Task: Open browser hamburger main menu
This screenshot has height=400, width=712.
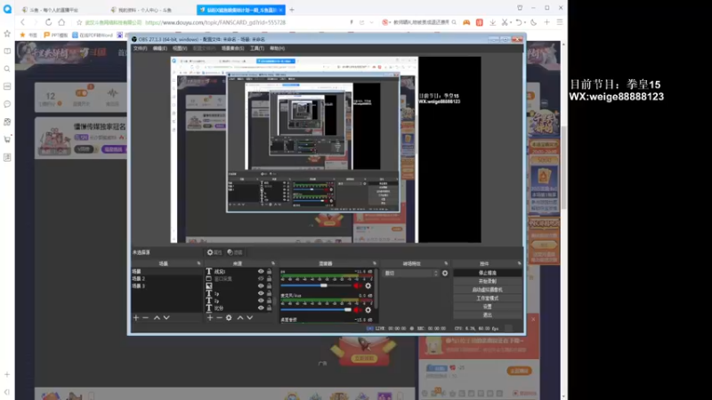Action: [560, 22]
